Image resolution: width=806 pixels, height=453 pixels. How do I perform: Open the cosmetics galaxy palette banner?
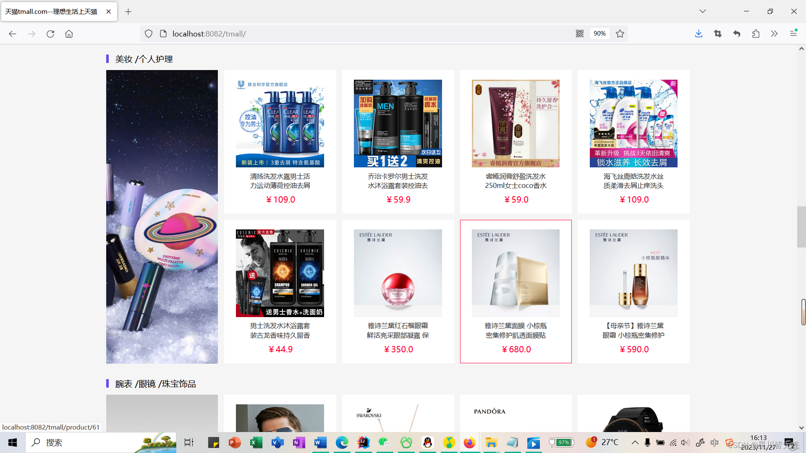(x=162, y=217)
